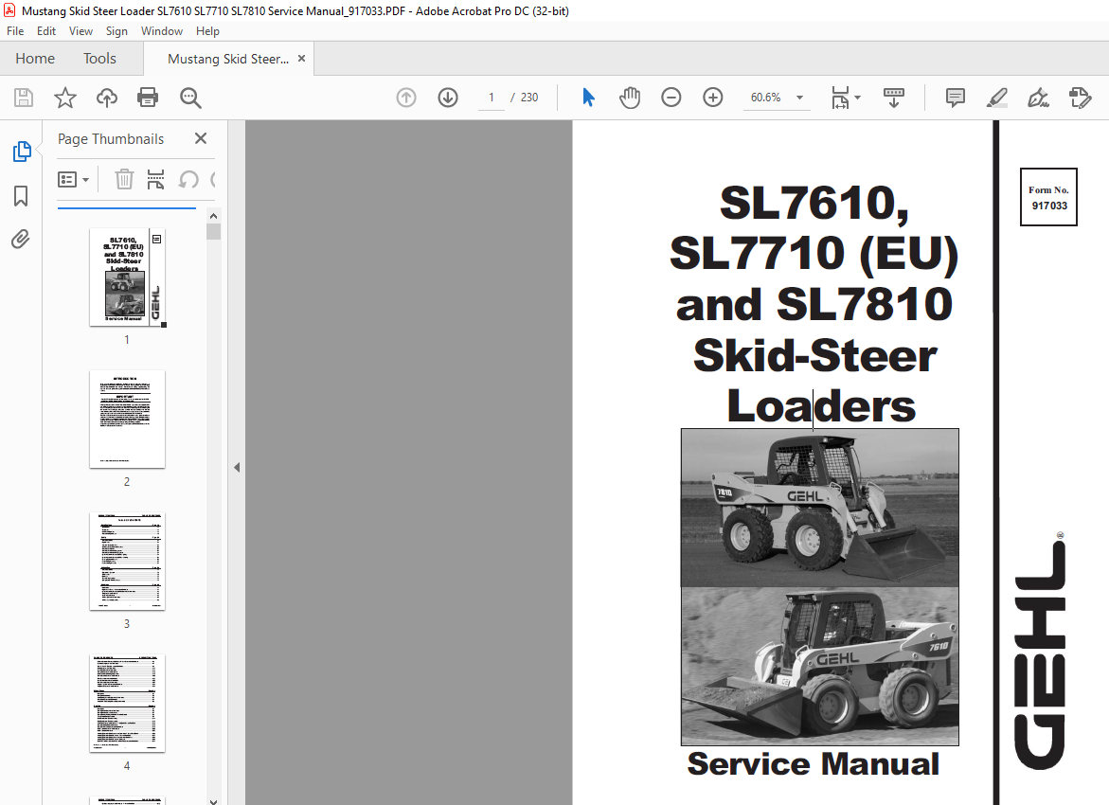The image size is (1109, 805).
Task: Open the View menu
Action: coord(80,31)
